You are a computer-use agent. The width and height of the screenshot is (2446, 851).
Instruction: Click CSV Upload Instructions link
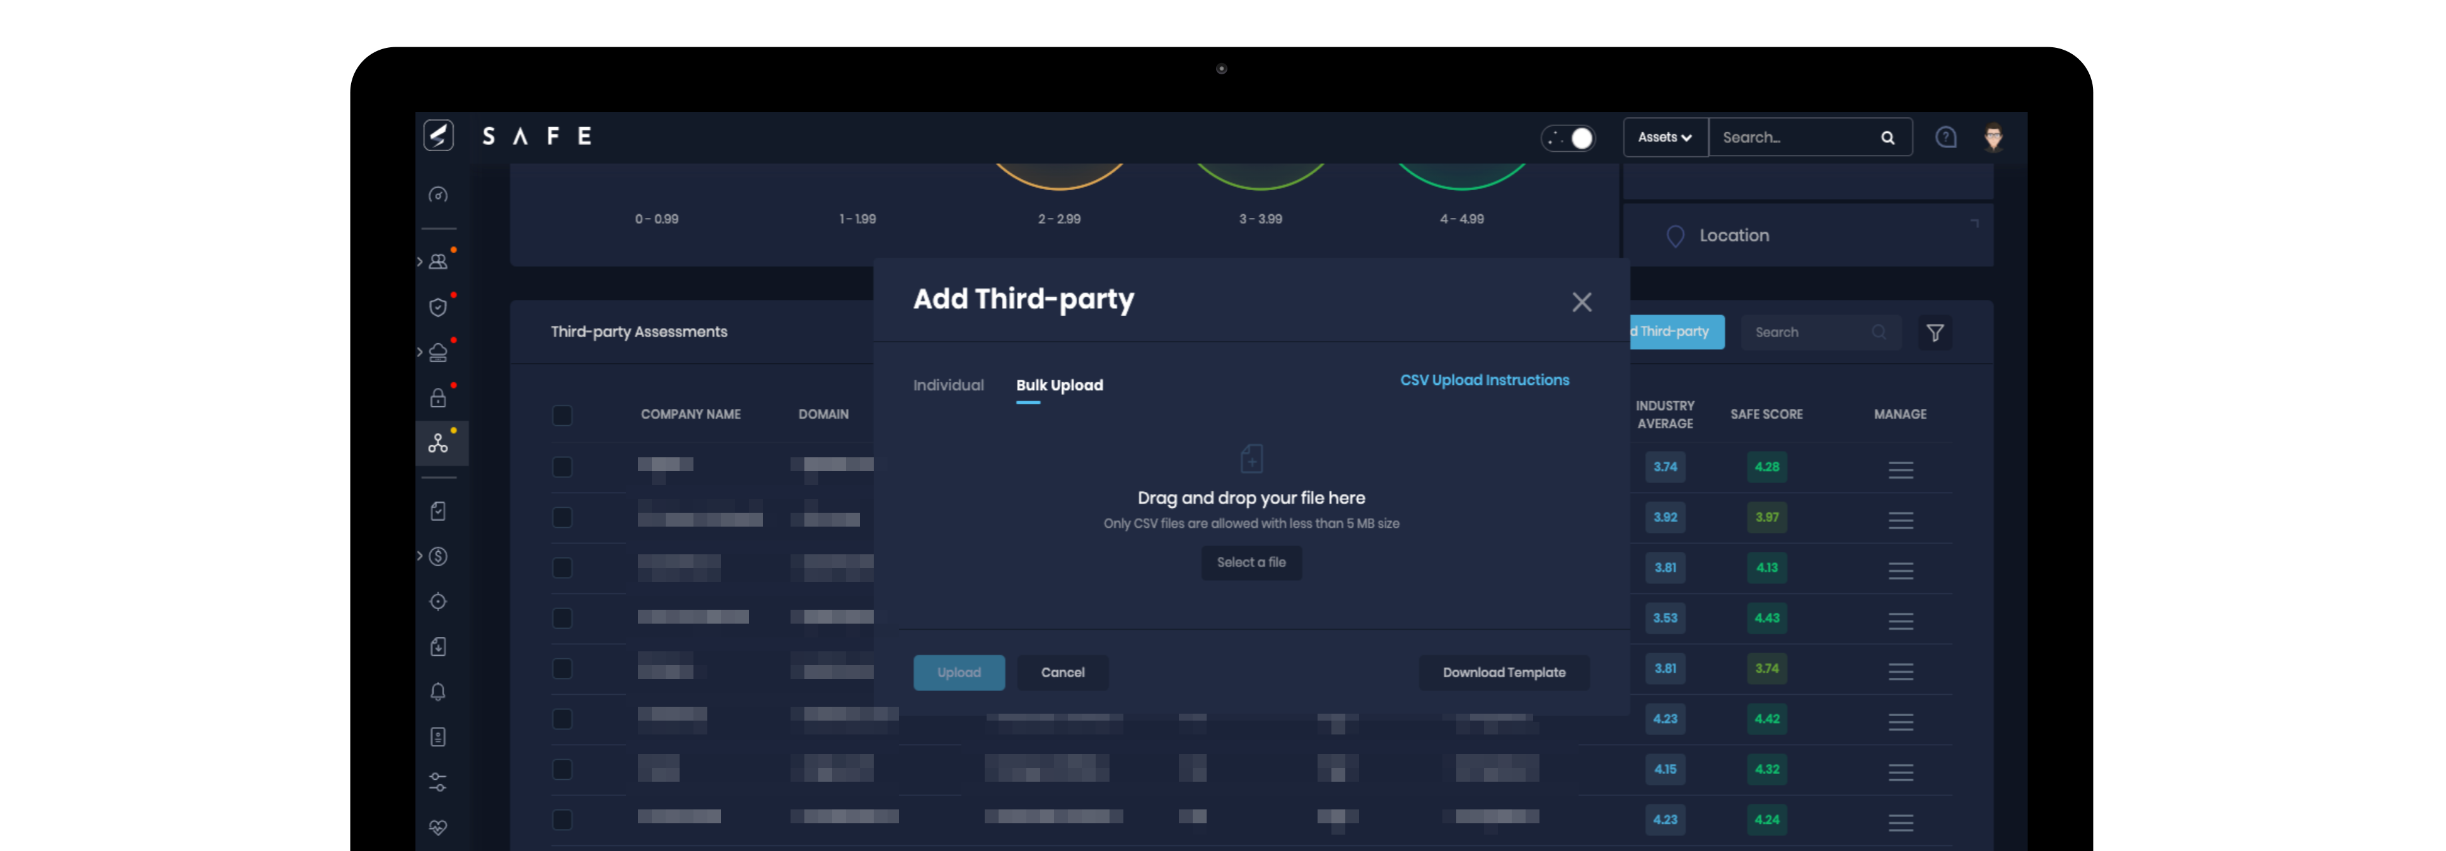(1483, 379)
